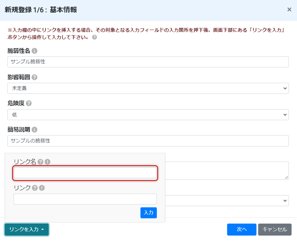Click the help icon after the red notice
Viewport: 297px width, 241px height.
click(94, 37)
